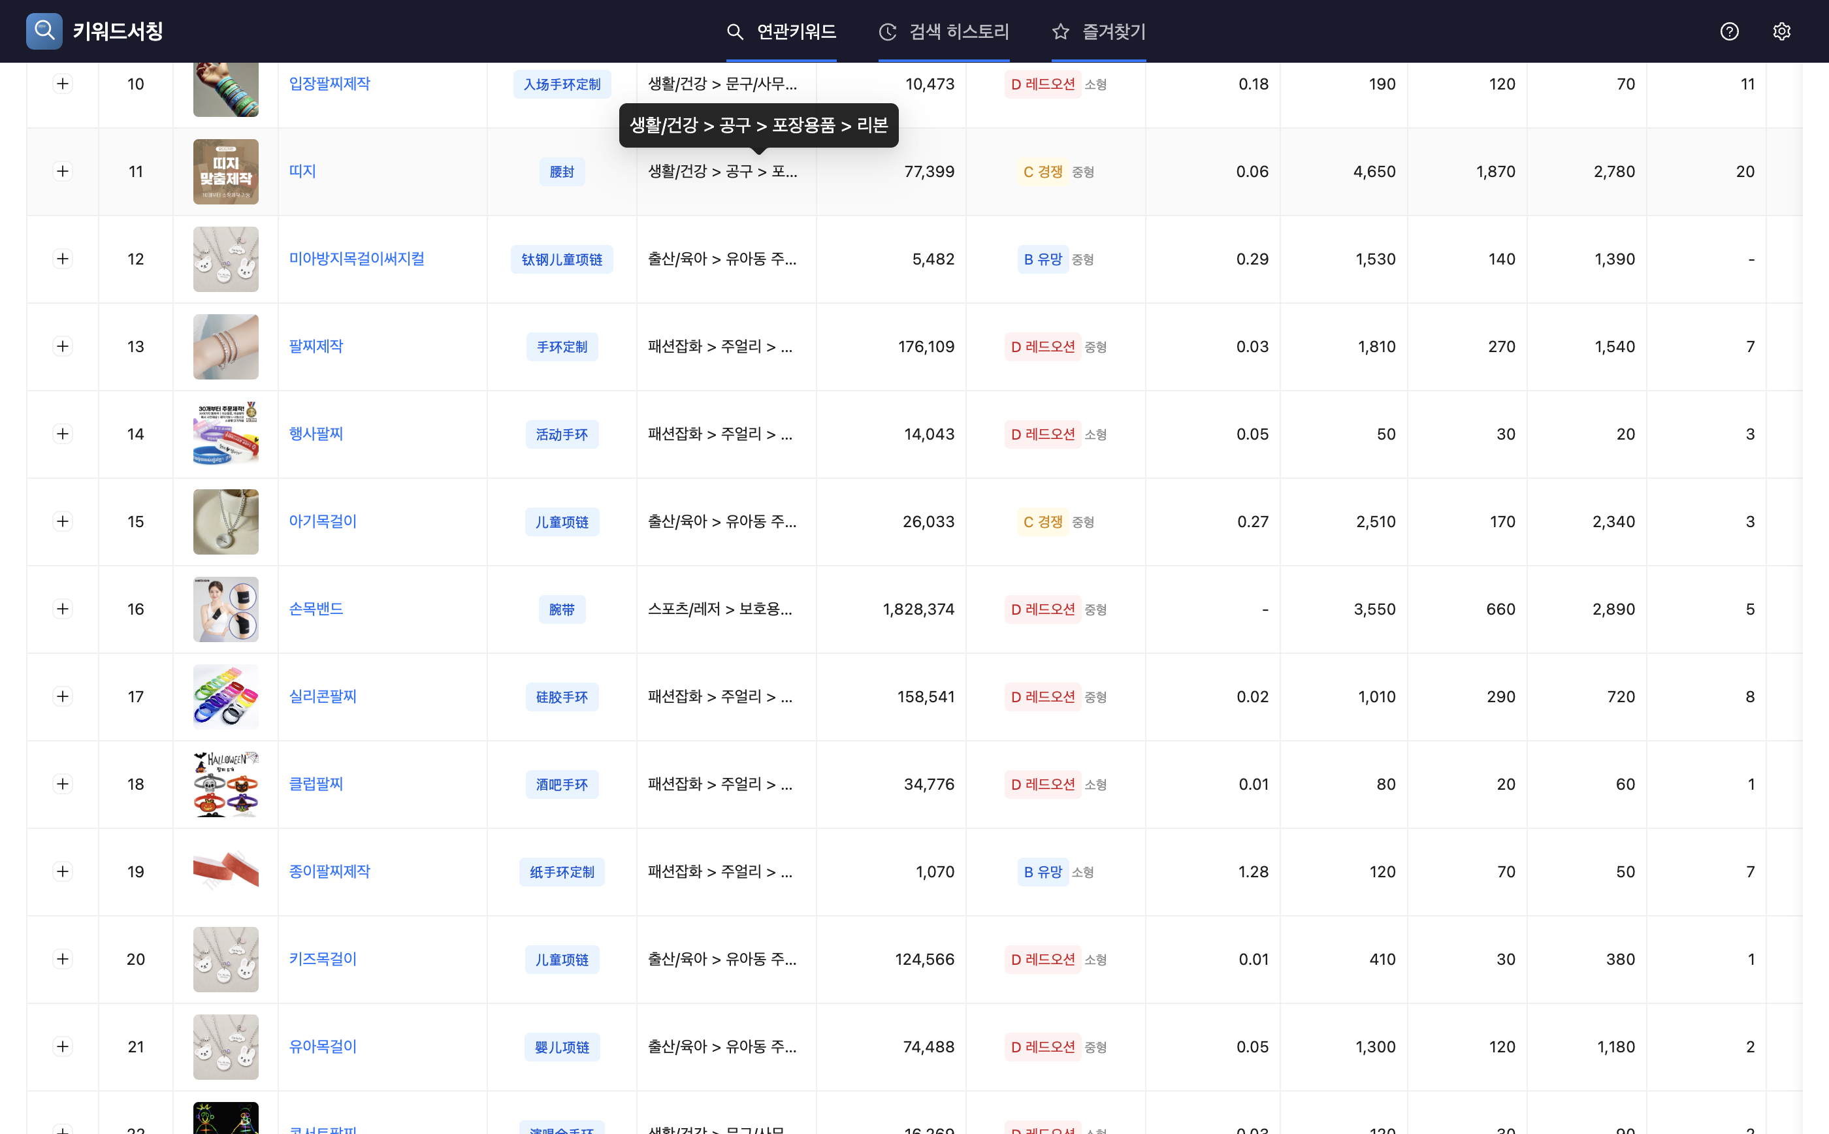Open settings via the gear icon

click(x=1782, y=31)
